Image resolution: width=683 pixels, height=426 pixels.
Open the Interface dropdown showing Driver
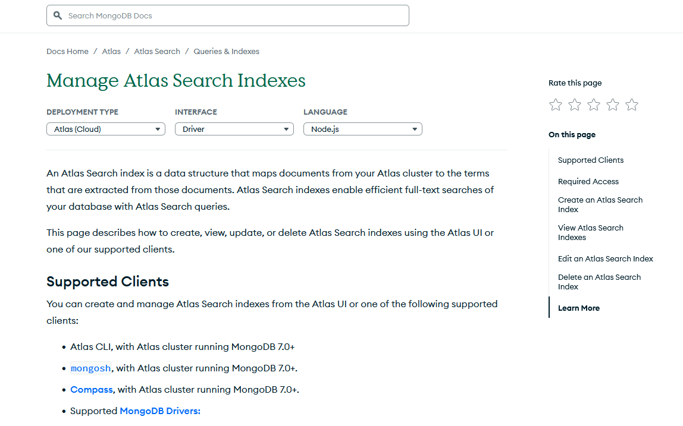coord(234,128)
